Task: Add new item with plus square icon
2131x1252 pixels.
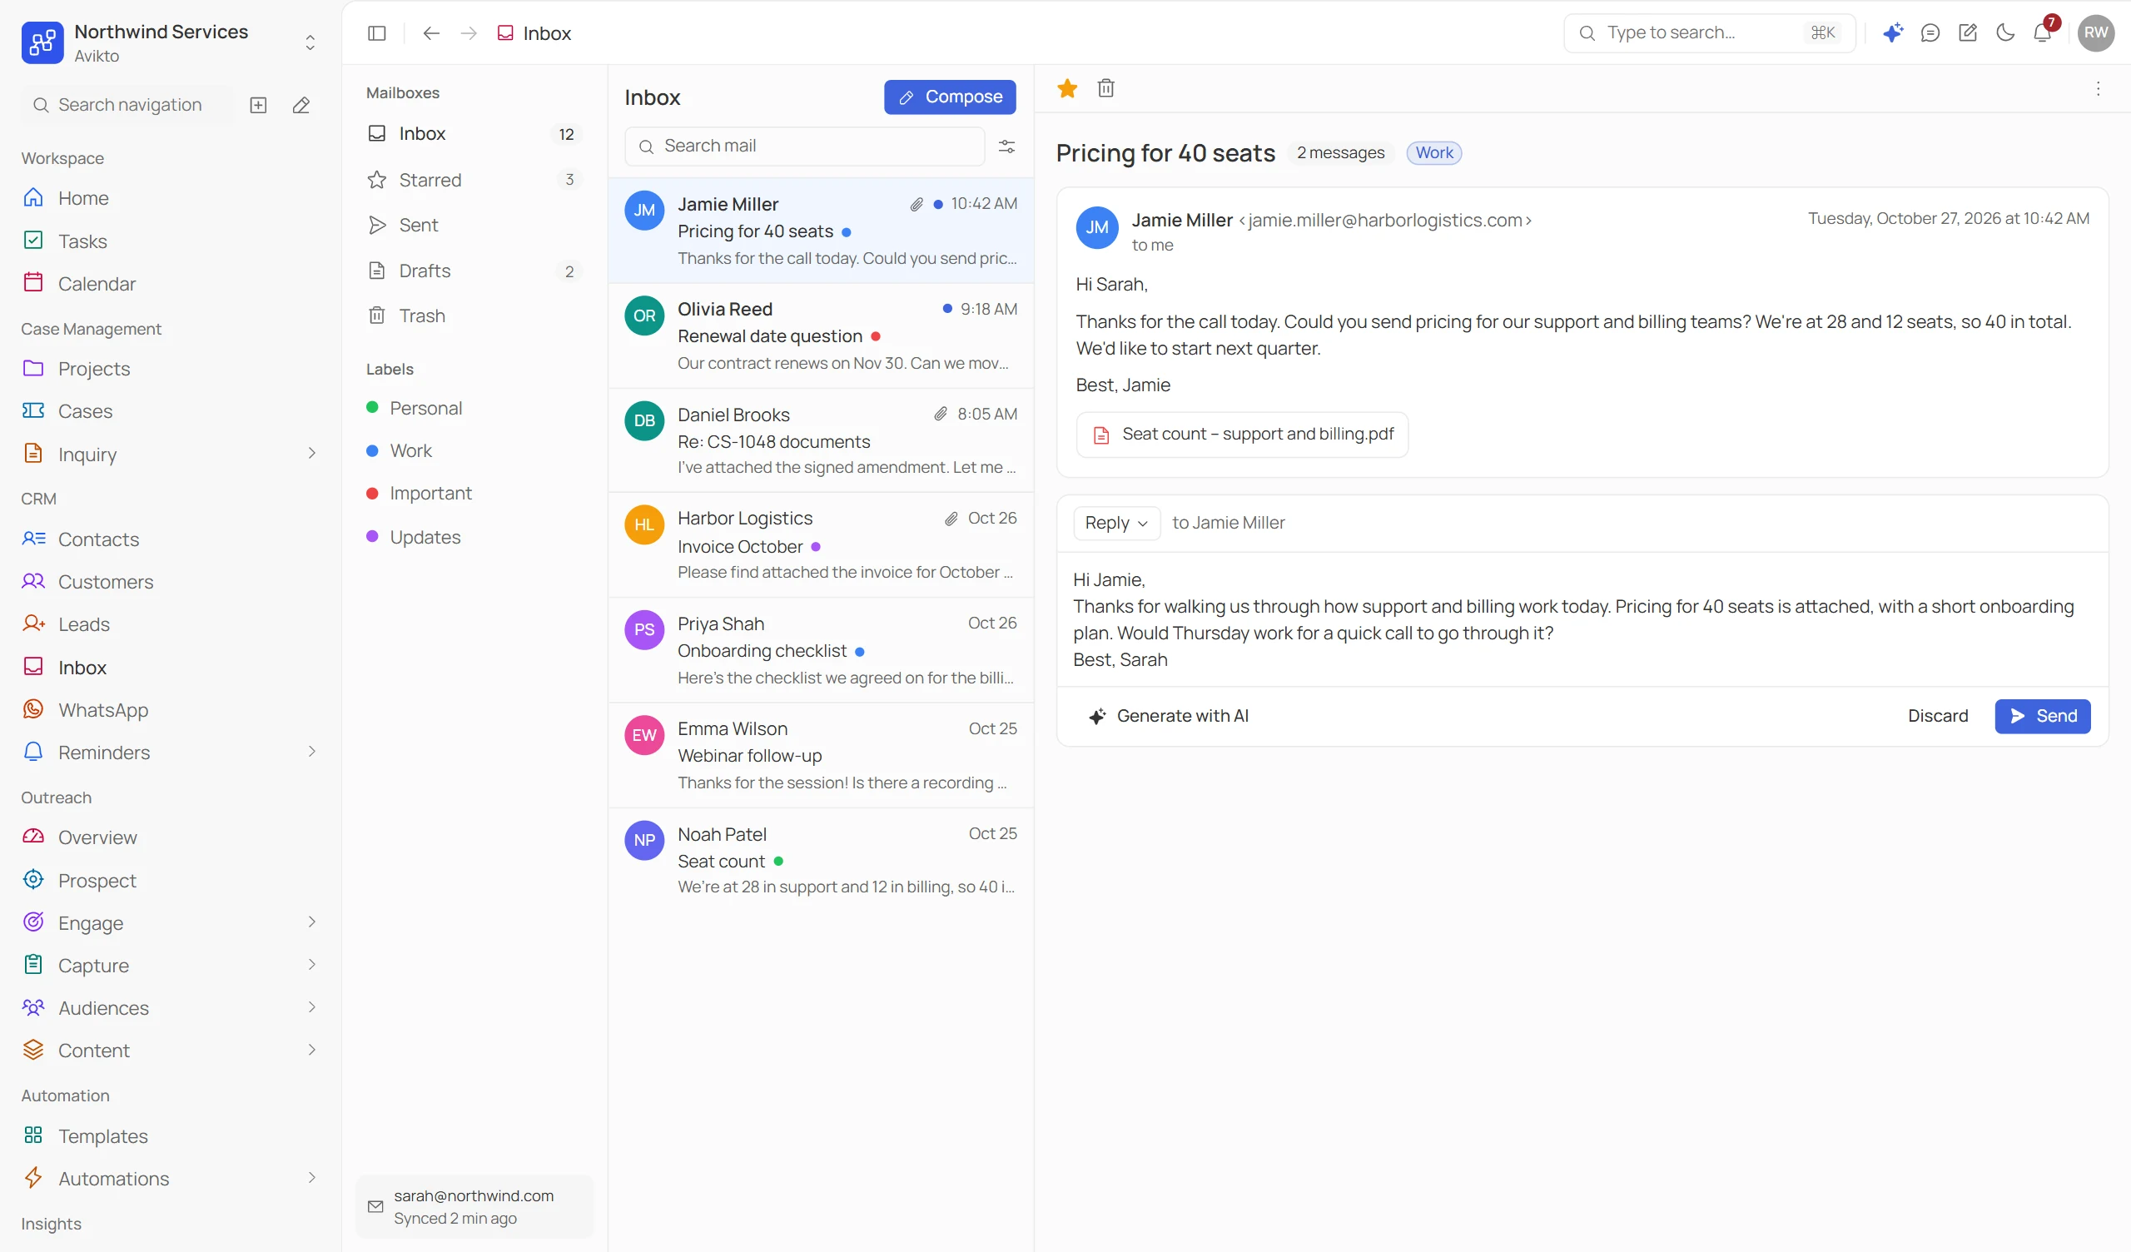Action: click(x=259, y=105)
